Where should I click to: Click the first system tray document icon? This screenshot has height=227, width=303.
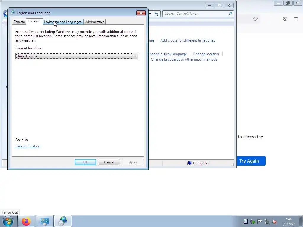pos(245,221)
